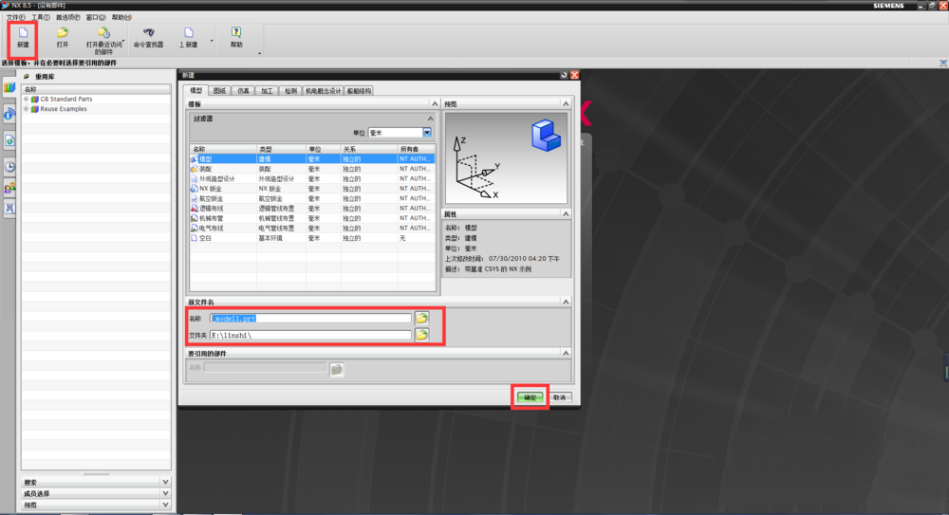Screen dimensions: 949x515
Task: Browse for file name using folder icon
Action: tap(421, 318)
